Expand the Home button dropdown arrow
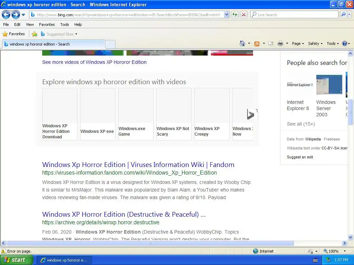354x265 pixels. [x=249, y=43]
